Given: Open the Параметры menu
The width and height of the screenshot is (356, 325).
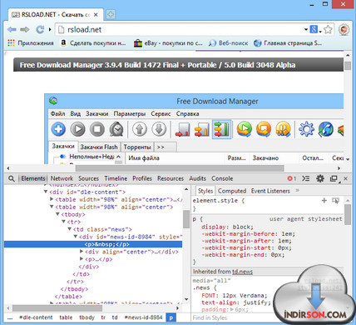Looking at the screenshot, I should (x=130, y=113).
